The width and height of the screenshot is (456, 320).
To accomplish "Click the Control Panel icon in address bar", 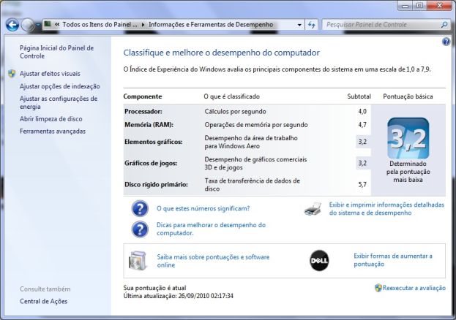I will (x=48, y=24).
